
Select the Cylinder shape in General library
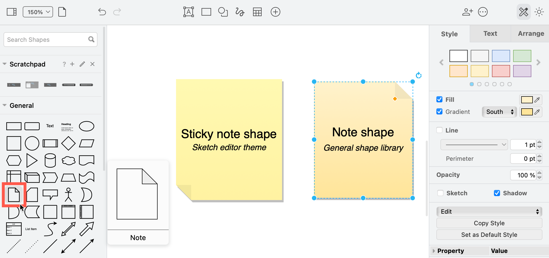pos(50,160)
